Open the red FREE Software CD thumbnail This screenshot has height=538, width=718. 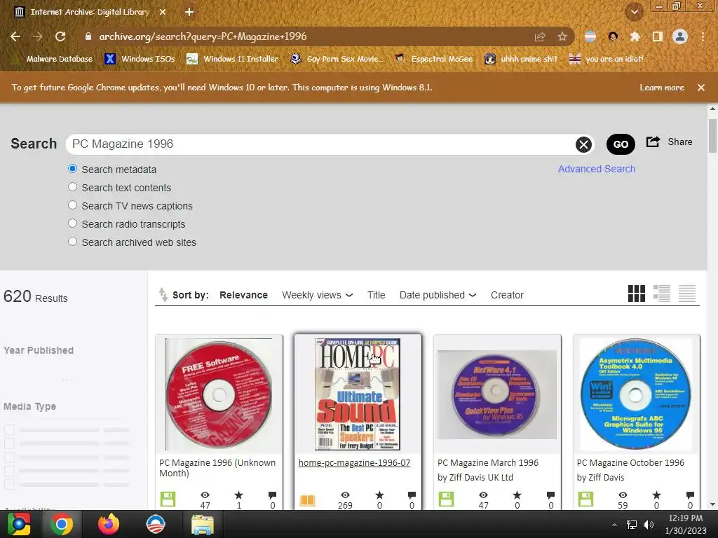point(219,394)
